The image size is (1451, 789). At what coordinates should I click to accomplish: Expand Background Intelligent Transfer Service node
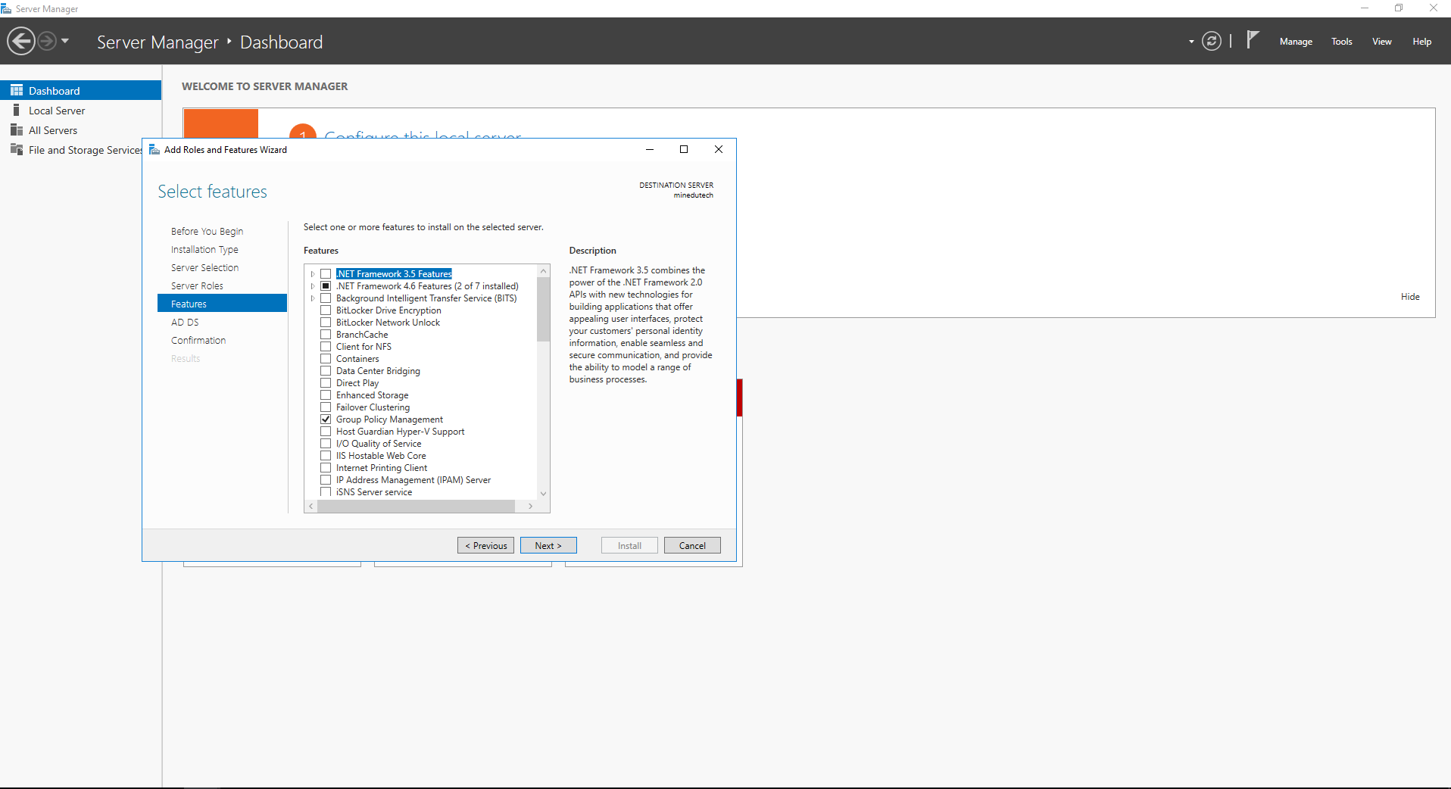[312, 298]
